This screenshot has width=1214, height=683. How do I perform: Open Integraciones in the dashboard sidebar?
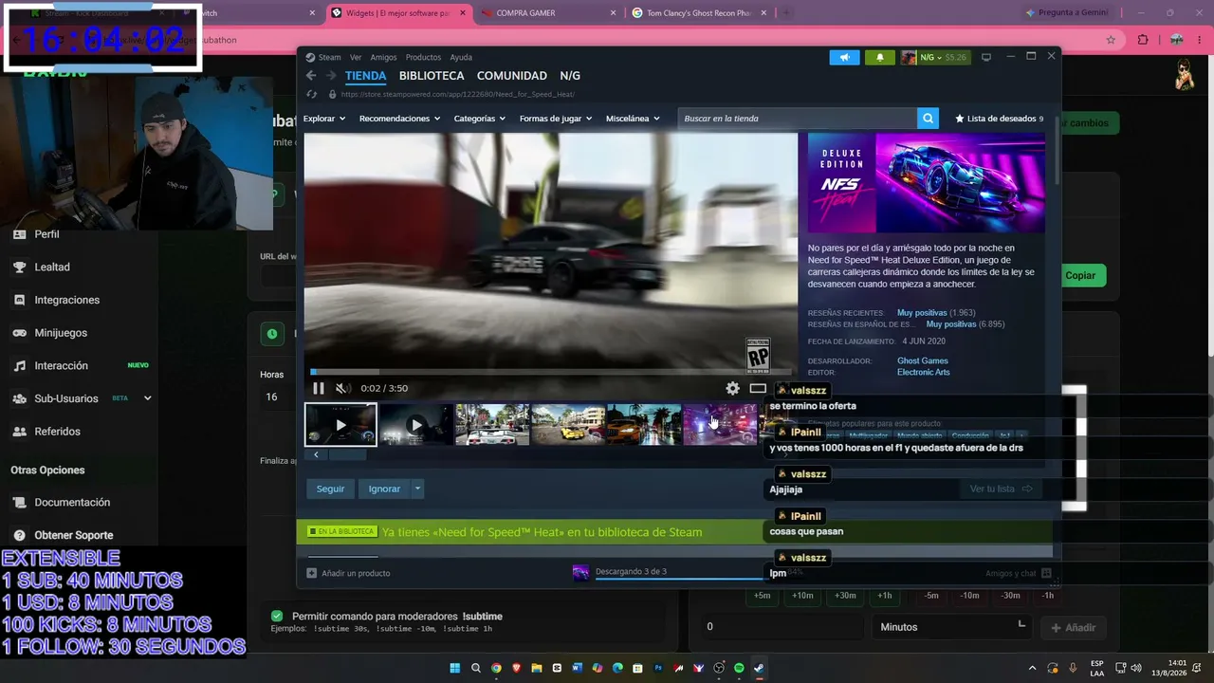[66, 300]
